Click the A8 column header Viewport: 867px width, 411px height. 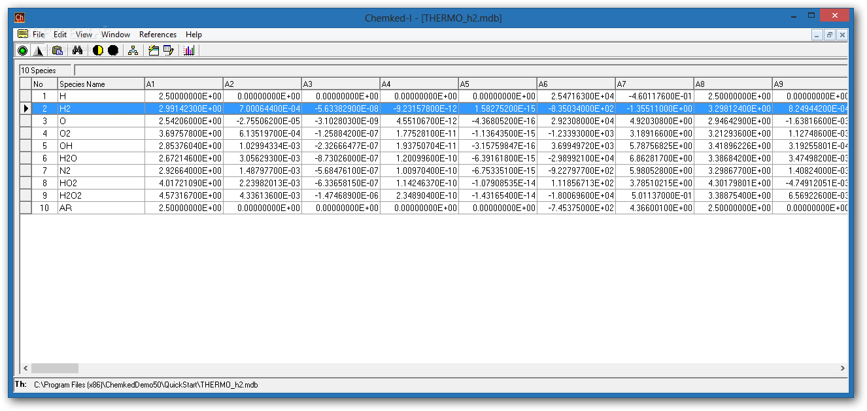tap(733, 84)
